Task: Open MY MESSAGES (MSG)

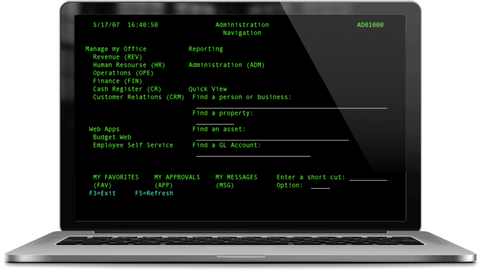Action: (236, 181)
